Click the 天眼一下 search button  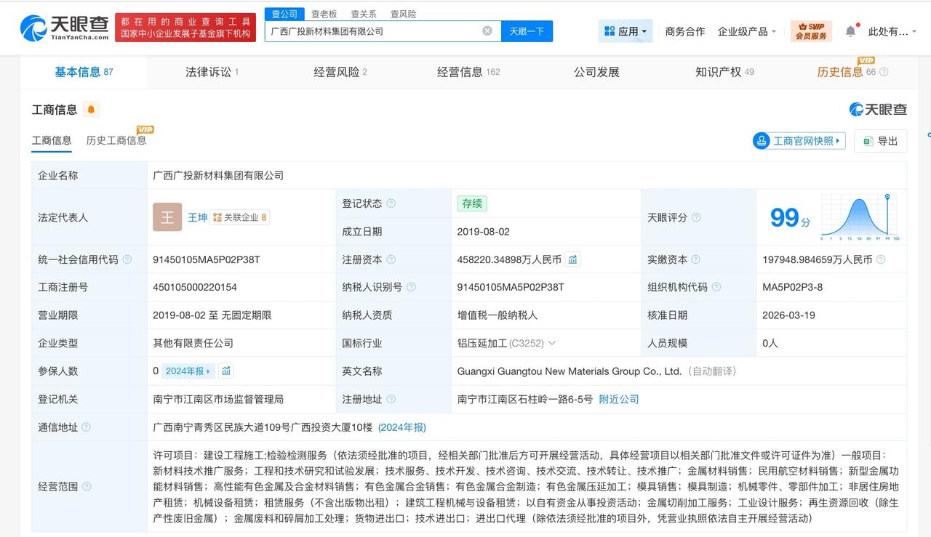(x=526, y=31)
